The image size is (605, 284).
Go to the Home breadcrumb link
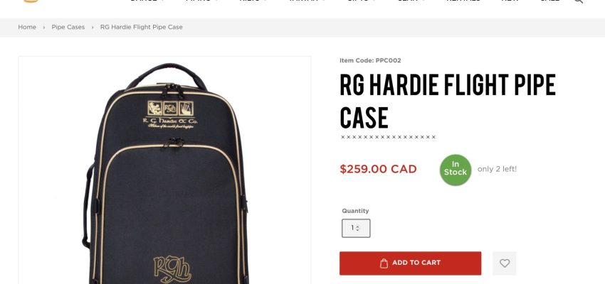click(27, 27)
